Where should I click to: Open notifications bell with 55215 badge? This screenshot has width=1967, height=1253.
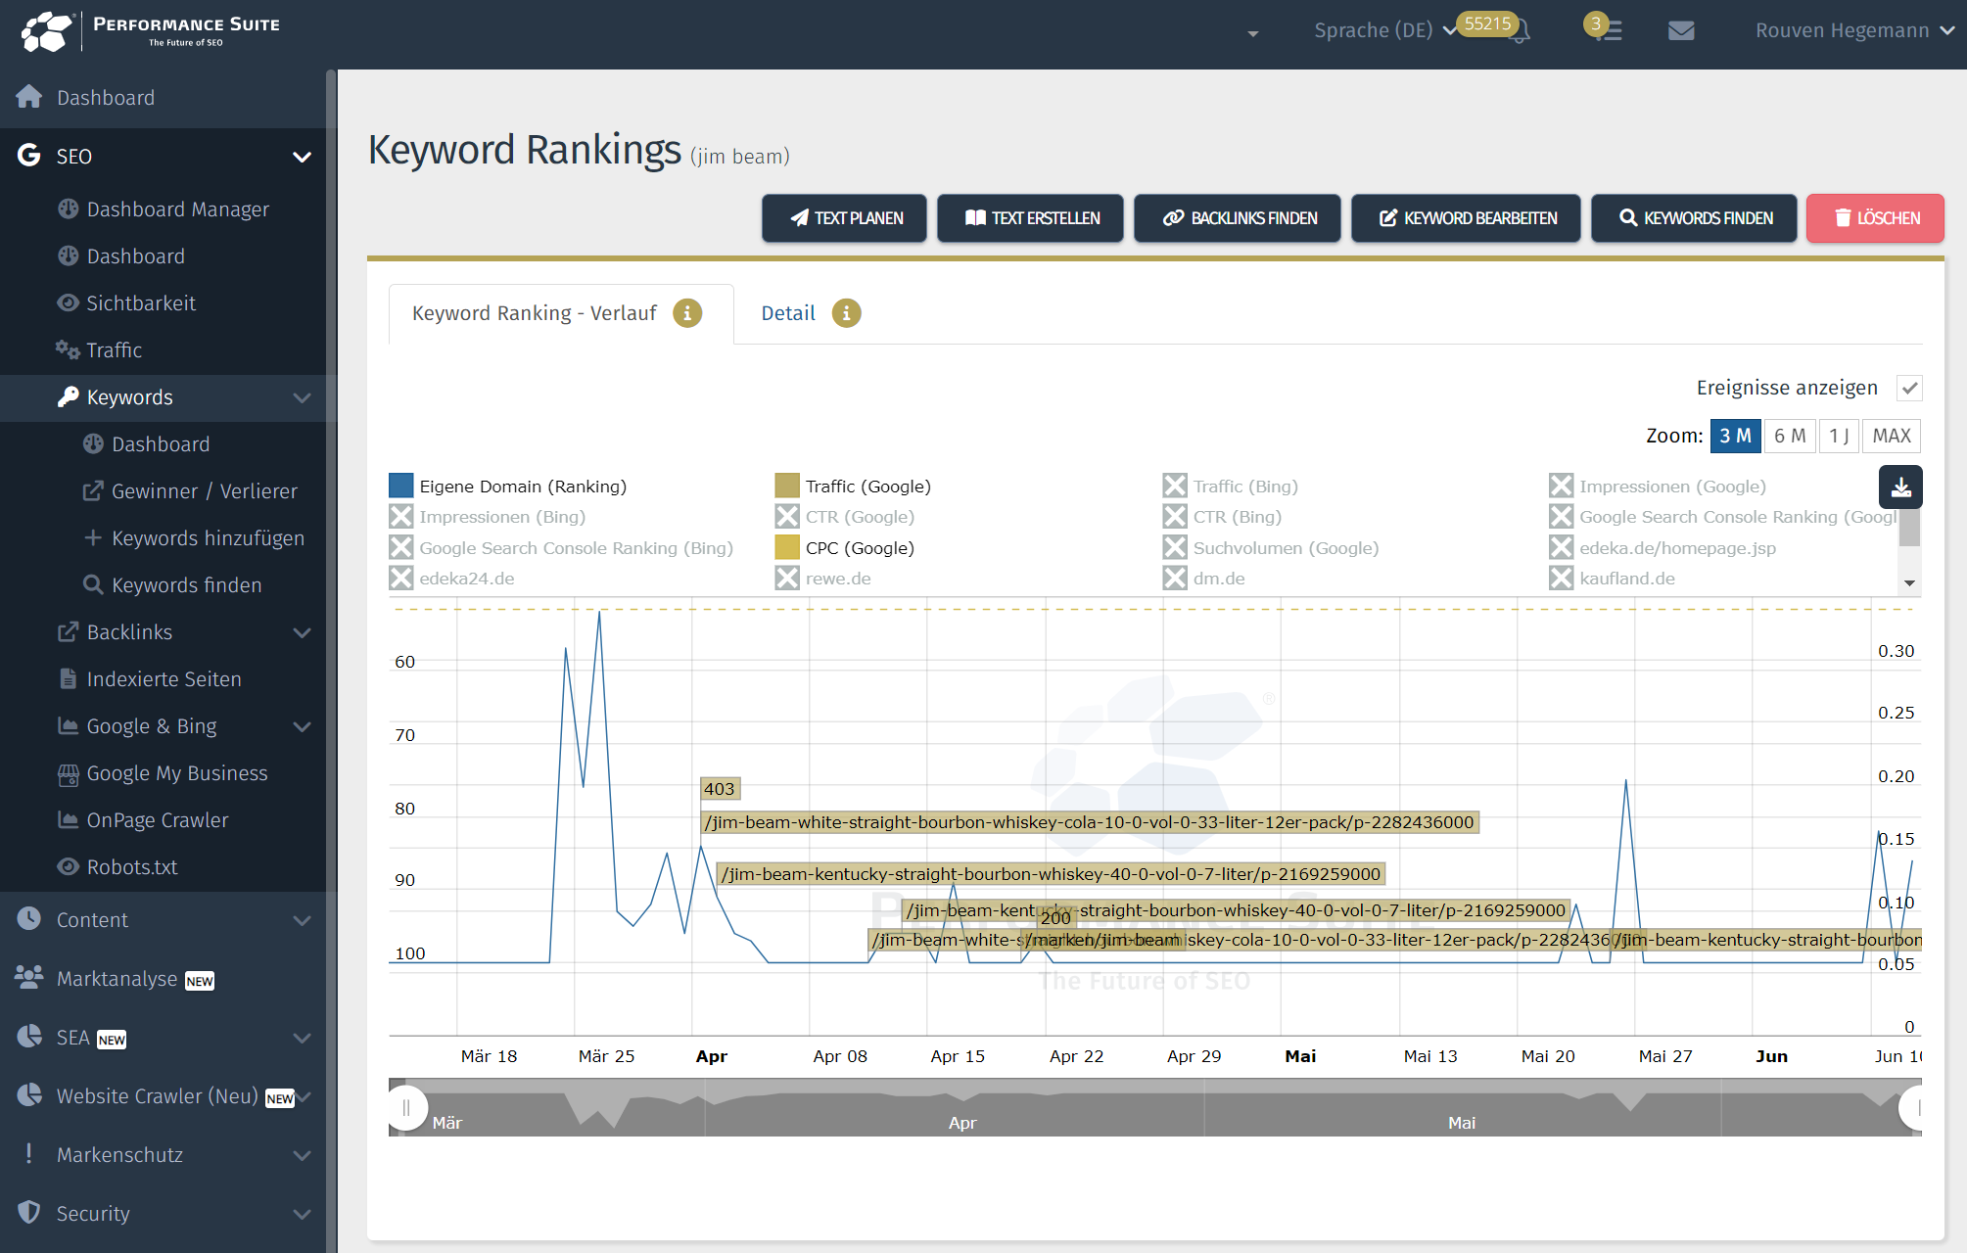(1519, 31)
